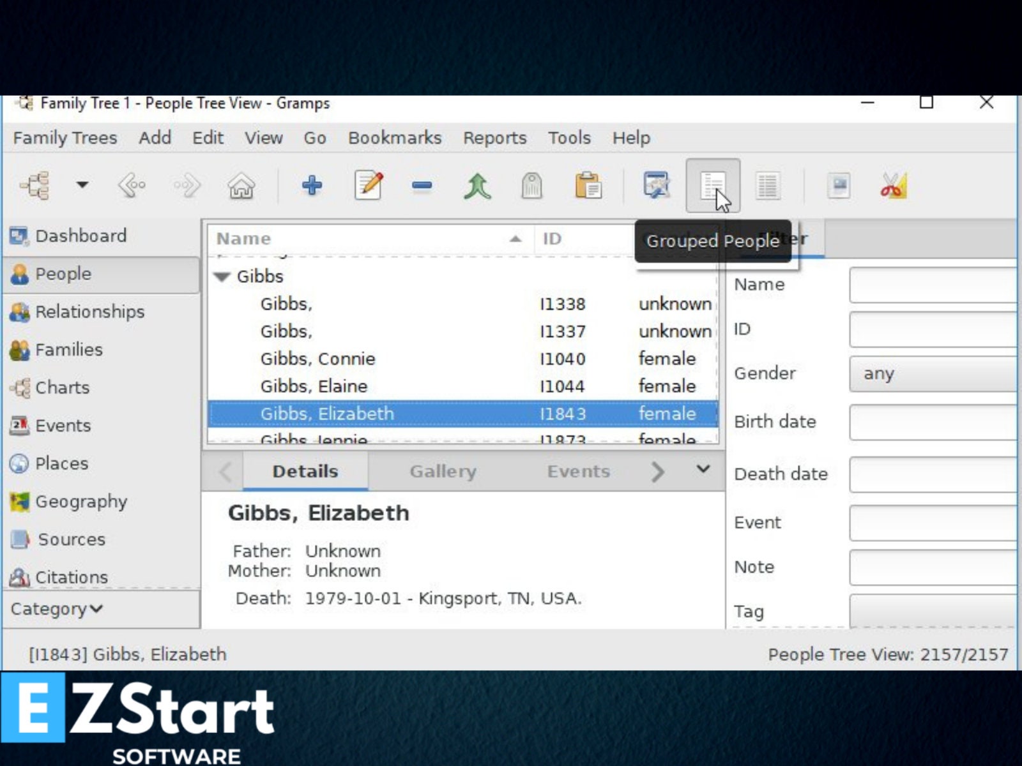
Task: Sort by the ID column header
Action: [583, 239]
